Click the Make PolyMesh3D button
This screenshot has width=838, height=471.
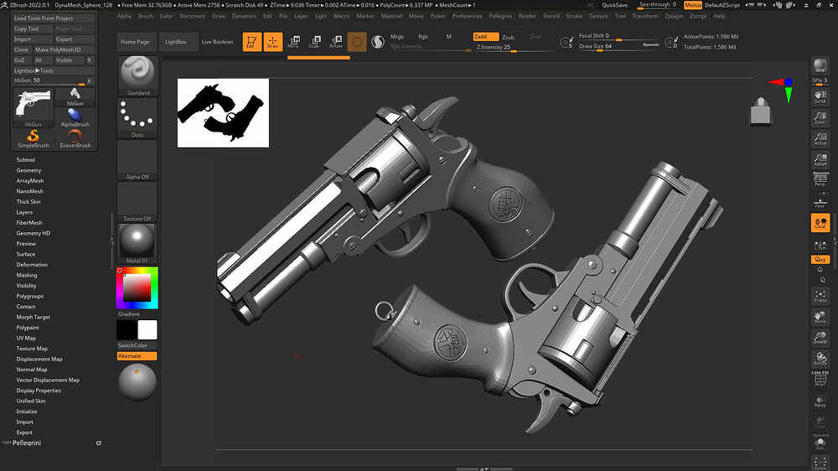pos(65,49)
